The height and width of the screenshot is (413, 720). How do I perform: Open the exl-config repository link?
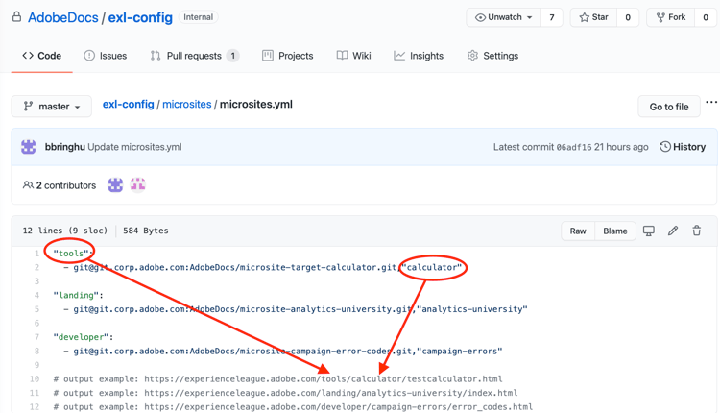[x=140, y=17]
